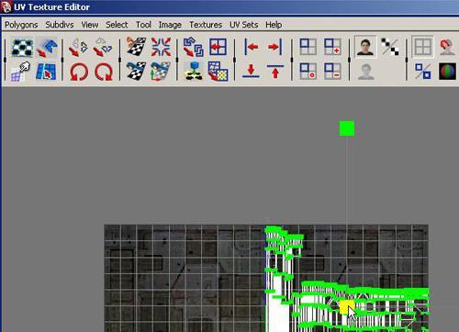Open the UV Sets menu
Screen dimensions: 459x332
coord(244,25)
